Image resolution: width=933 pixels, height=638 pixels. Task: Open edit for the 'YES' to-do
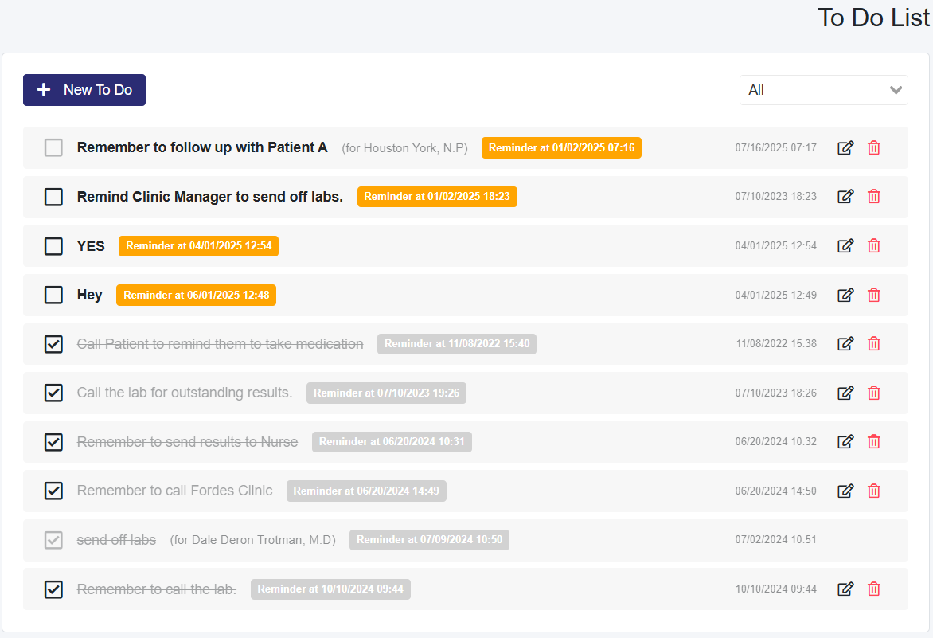tap(845, 246)
